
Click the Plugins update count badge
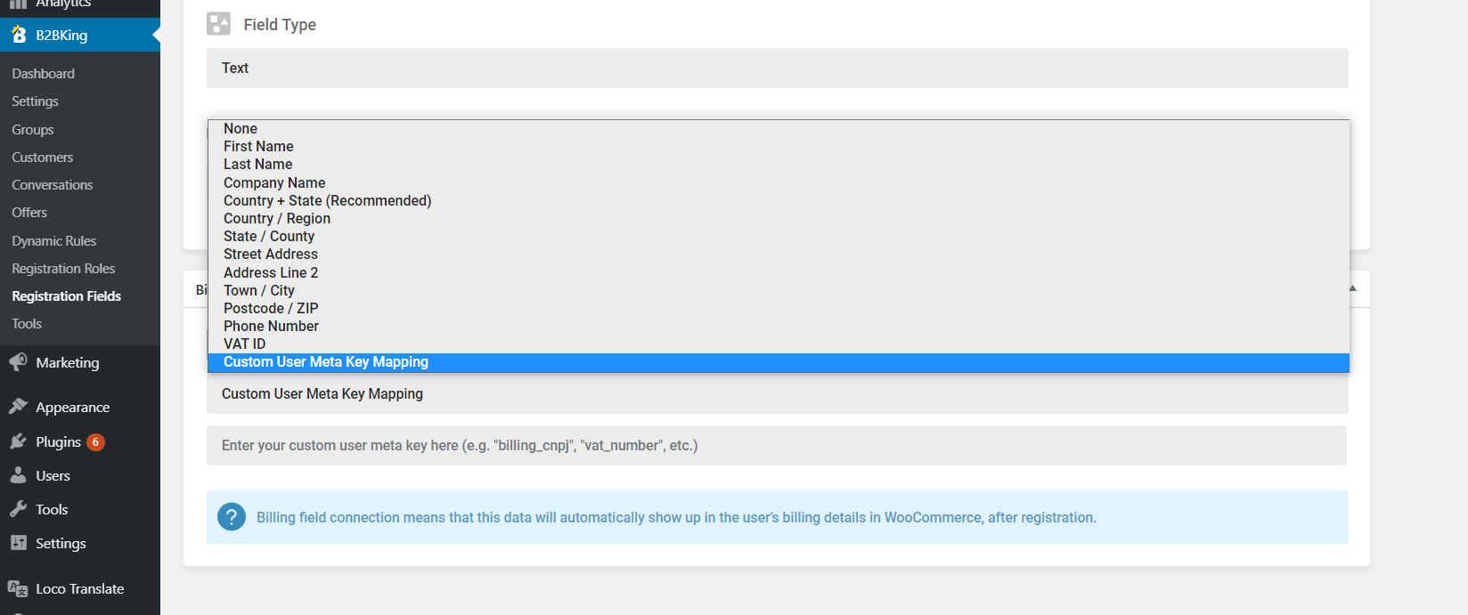(x=96, y=442)
